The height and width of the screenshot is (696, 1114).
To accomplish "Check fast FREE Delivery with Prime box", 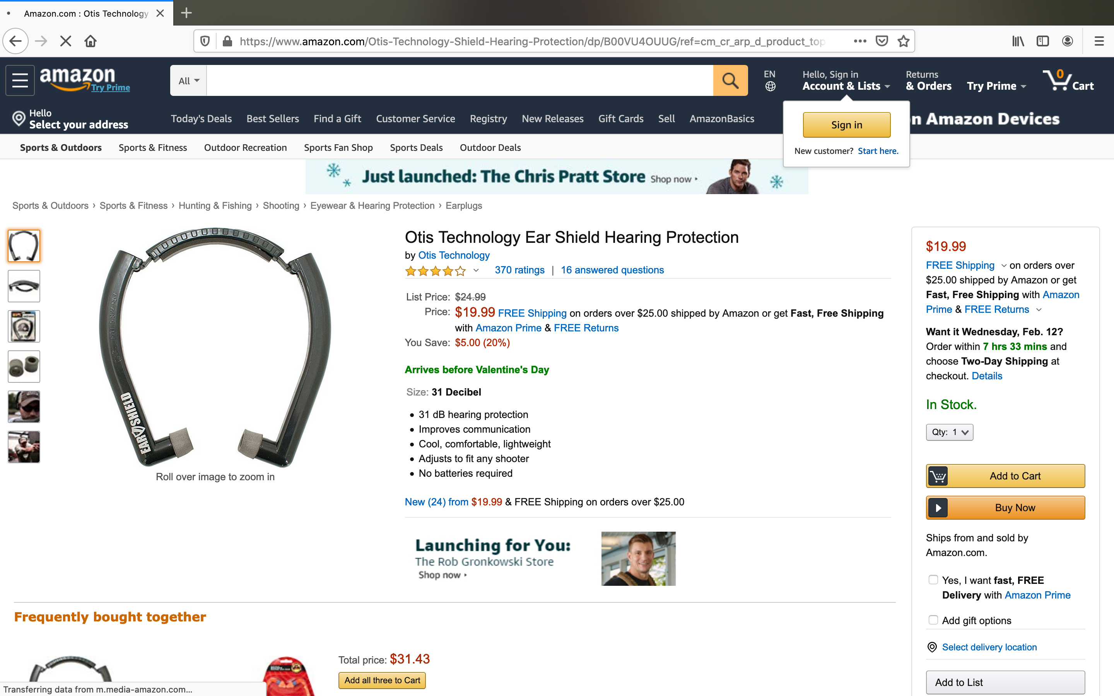I will point(933,580).
